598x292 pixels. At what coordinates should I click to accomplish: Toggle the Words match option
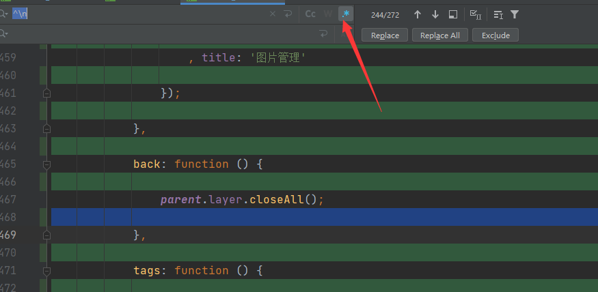[x=328, y=14]
